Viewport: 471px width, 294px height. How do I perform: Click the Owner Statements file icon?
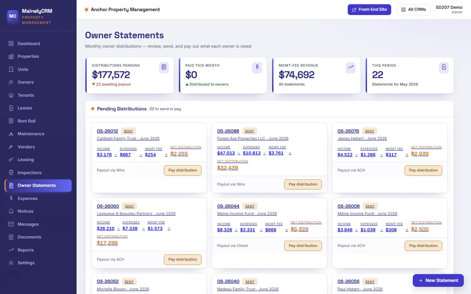[11, 185]
